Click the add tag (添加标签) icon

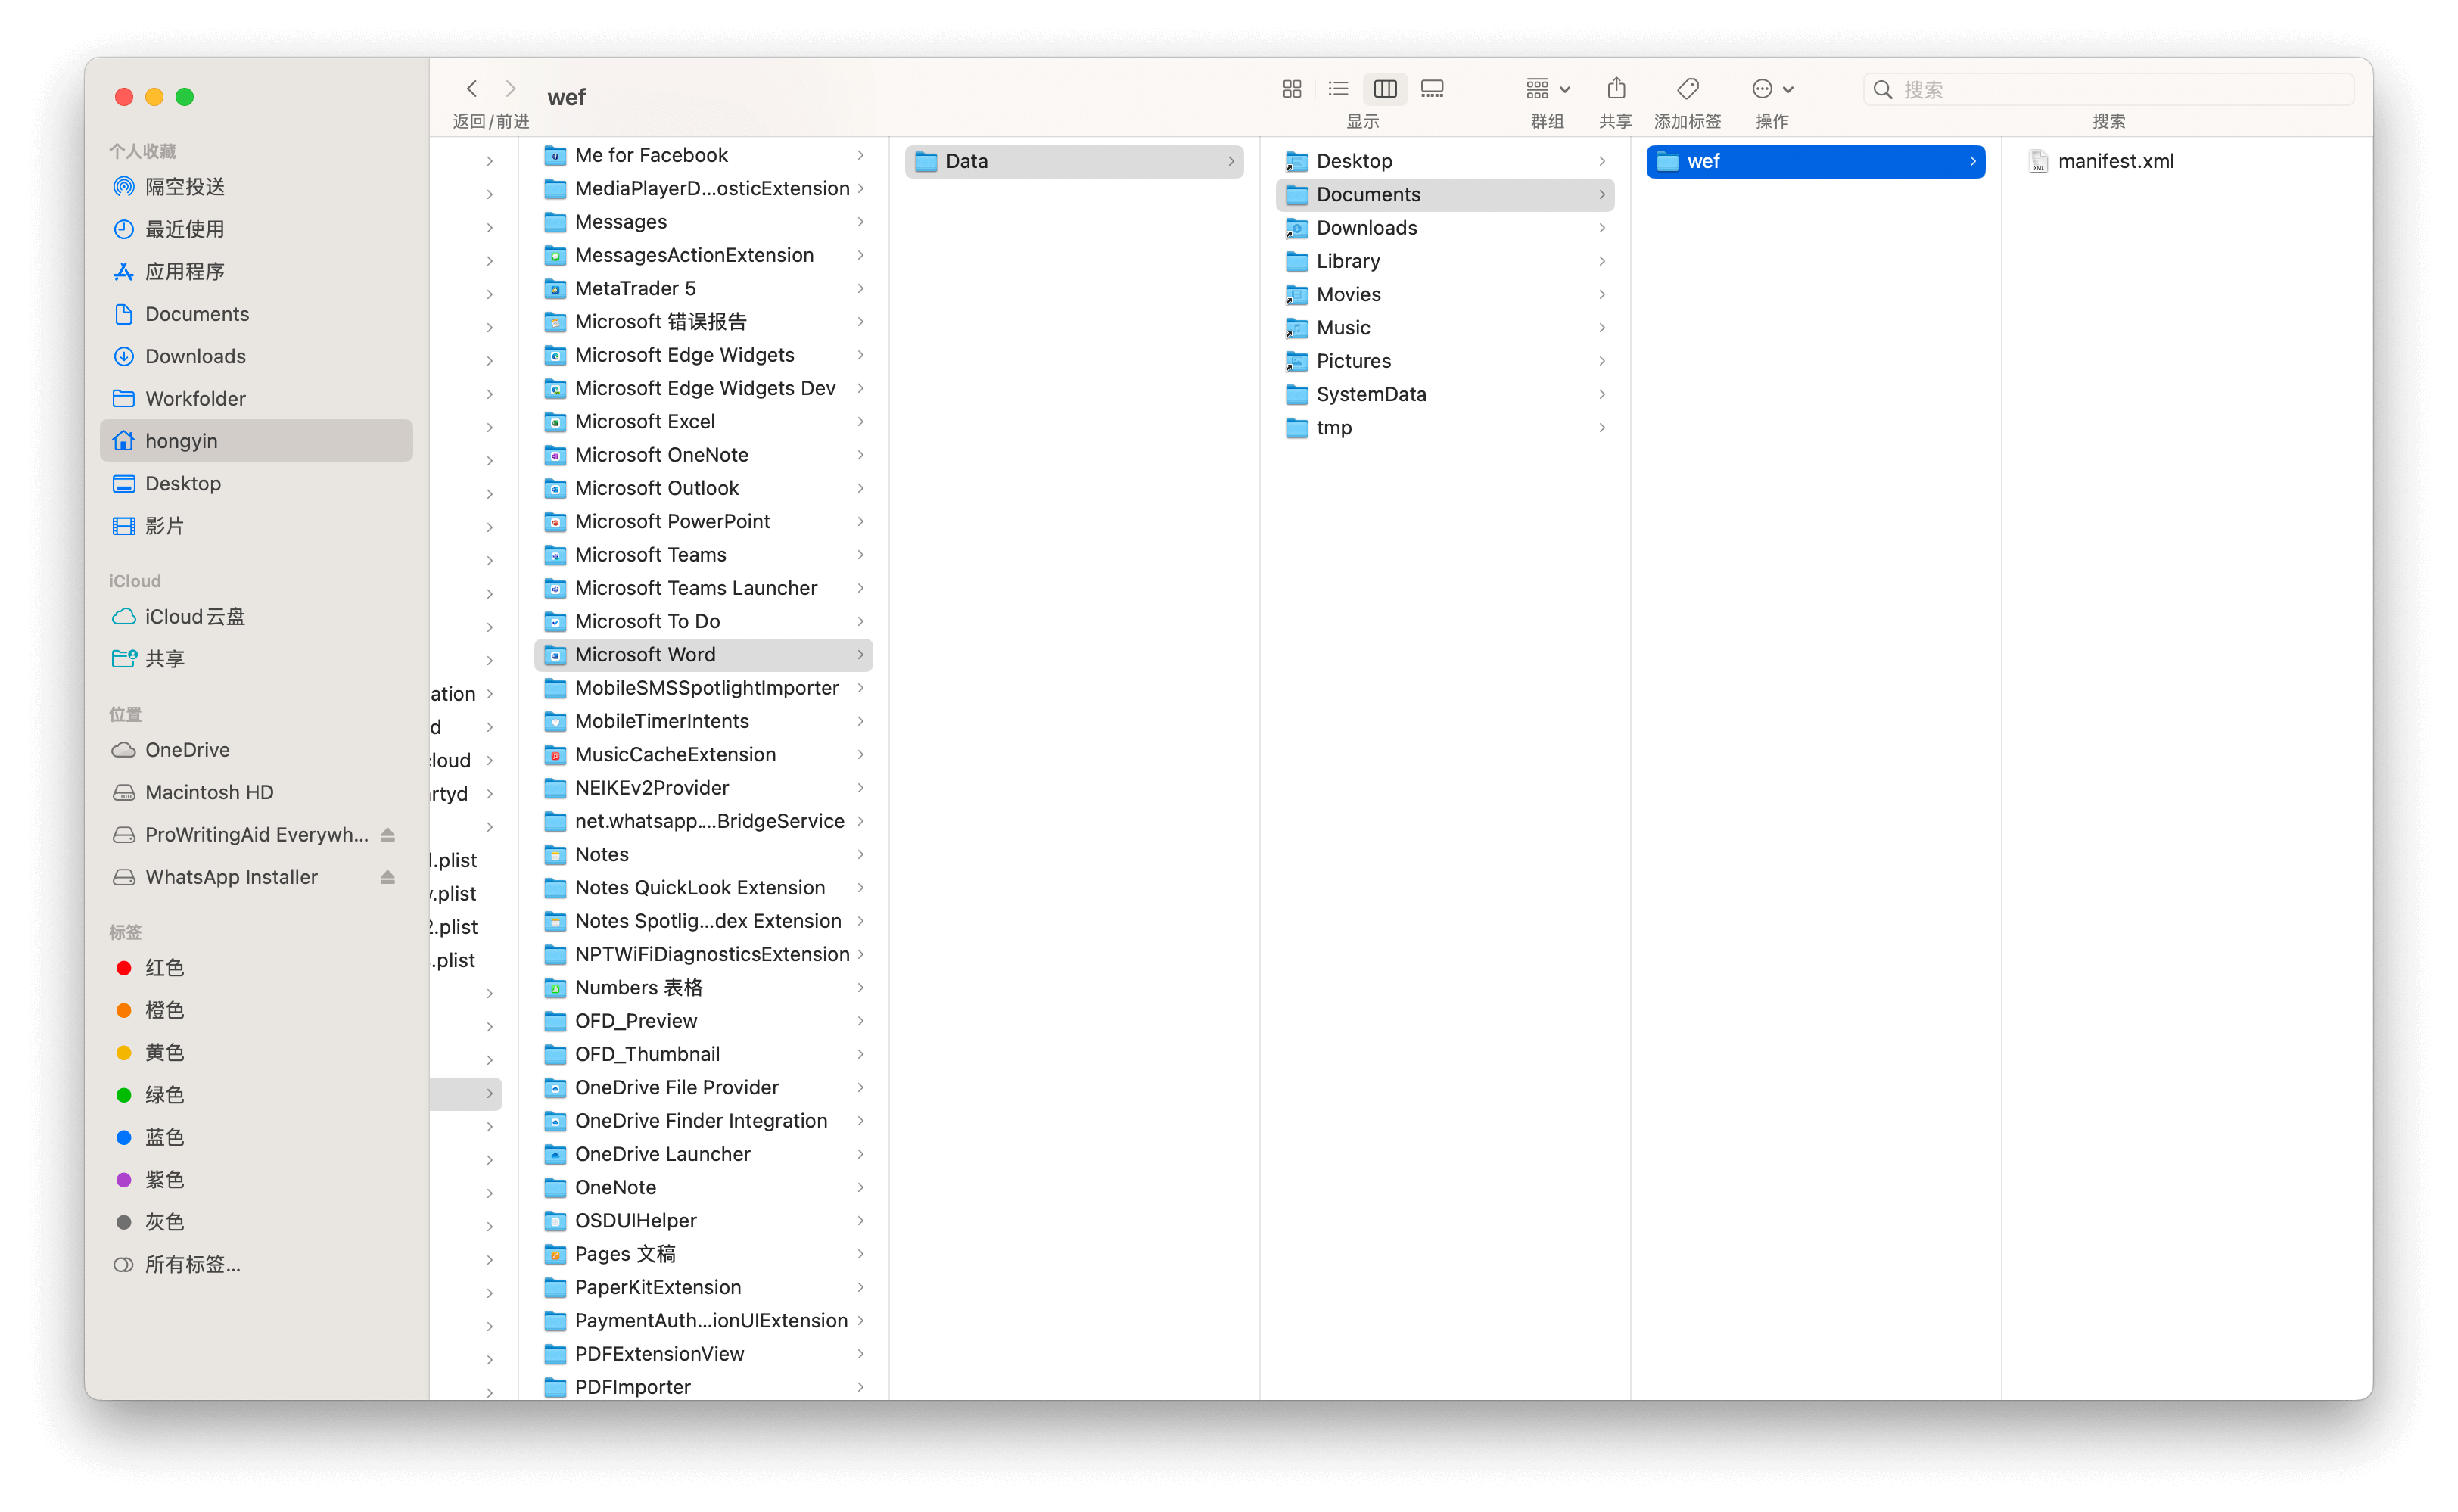(1687, 89)
